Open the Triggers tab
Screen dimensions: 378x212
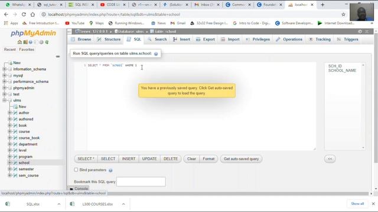point(347,39)
